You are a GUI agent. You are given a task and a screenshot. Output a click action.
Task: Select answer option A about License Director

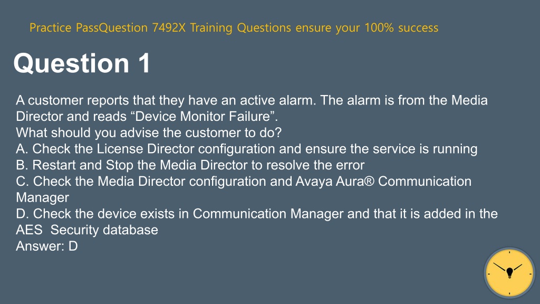[247, 149]
